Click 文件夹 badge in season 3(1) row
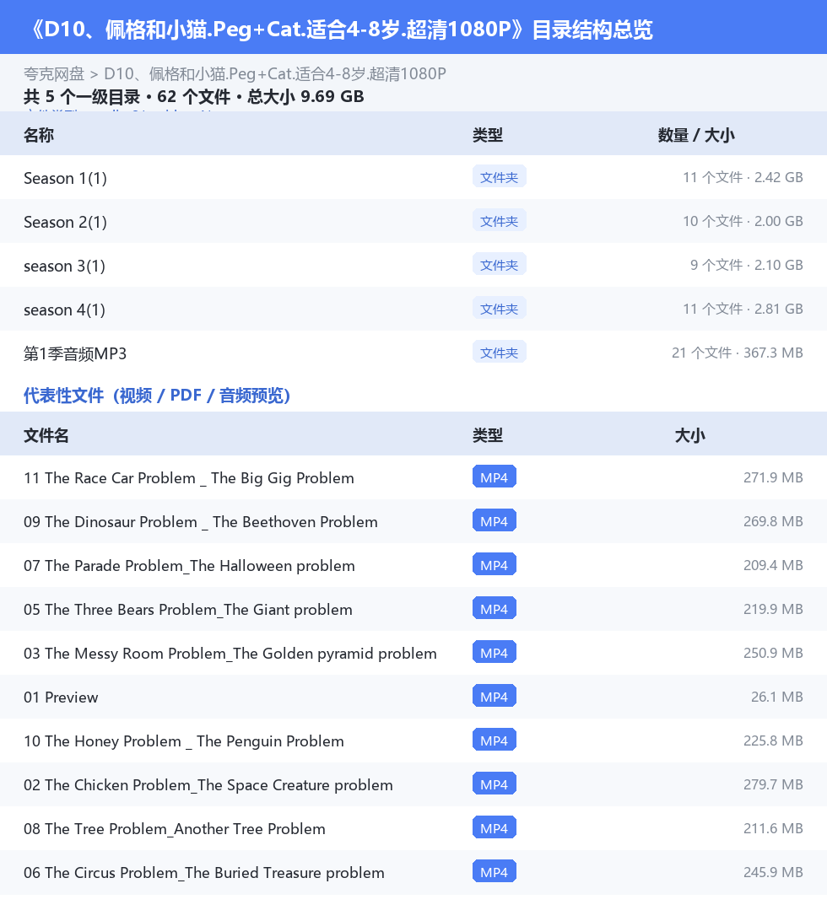The width and height of the screenshot is (827, 921). 499,265
